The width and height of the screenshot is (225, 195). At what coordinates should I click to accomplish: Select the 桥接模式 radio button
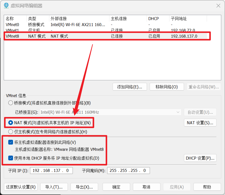tap(11, 103)
